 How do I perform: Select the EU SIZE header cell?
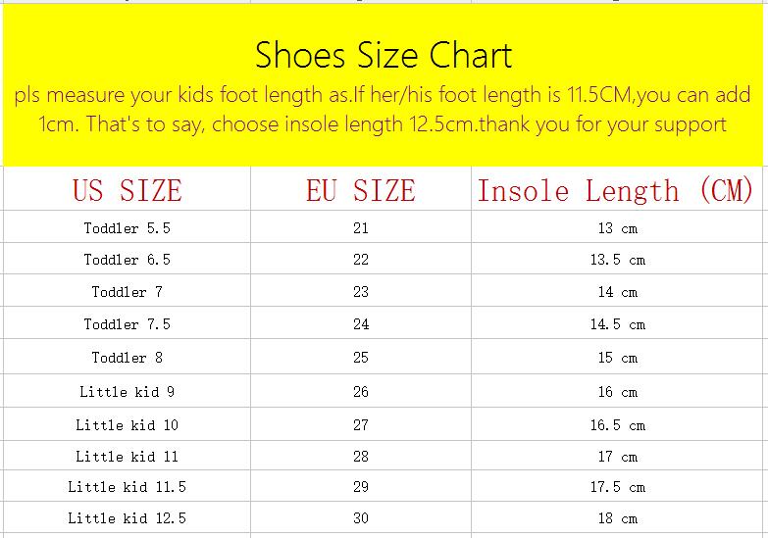[360, 190]
